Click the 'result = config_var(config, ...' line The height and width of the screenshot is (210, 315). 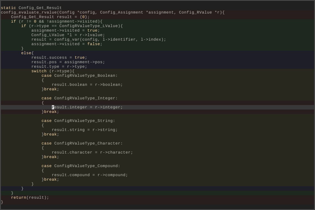pos(99,40)
